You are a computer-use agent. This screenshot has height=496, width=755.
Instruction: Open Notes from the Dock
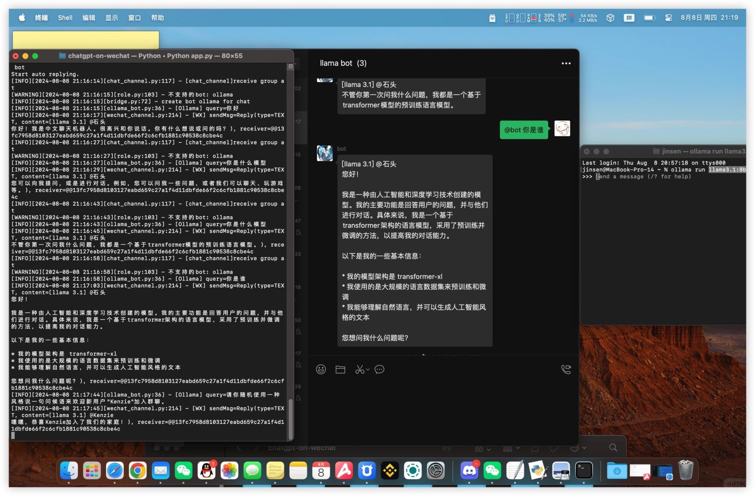(298, 470)
